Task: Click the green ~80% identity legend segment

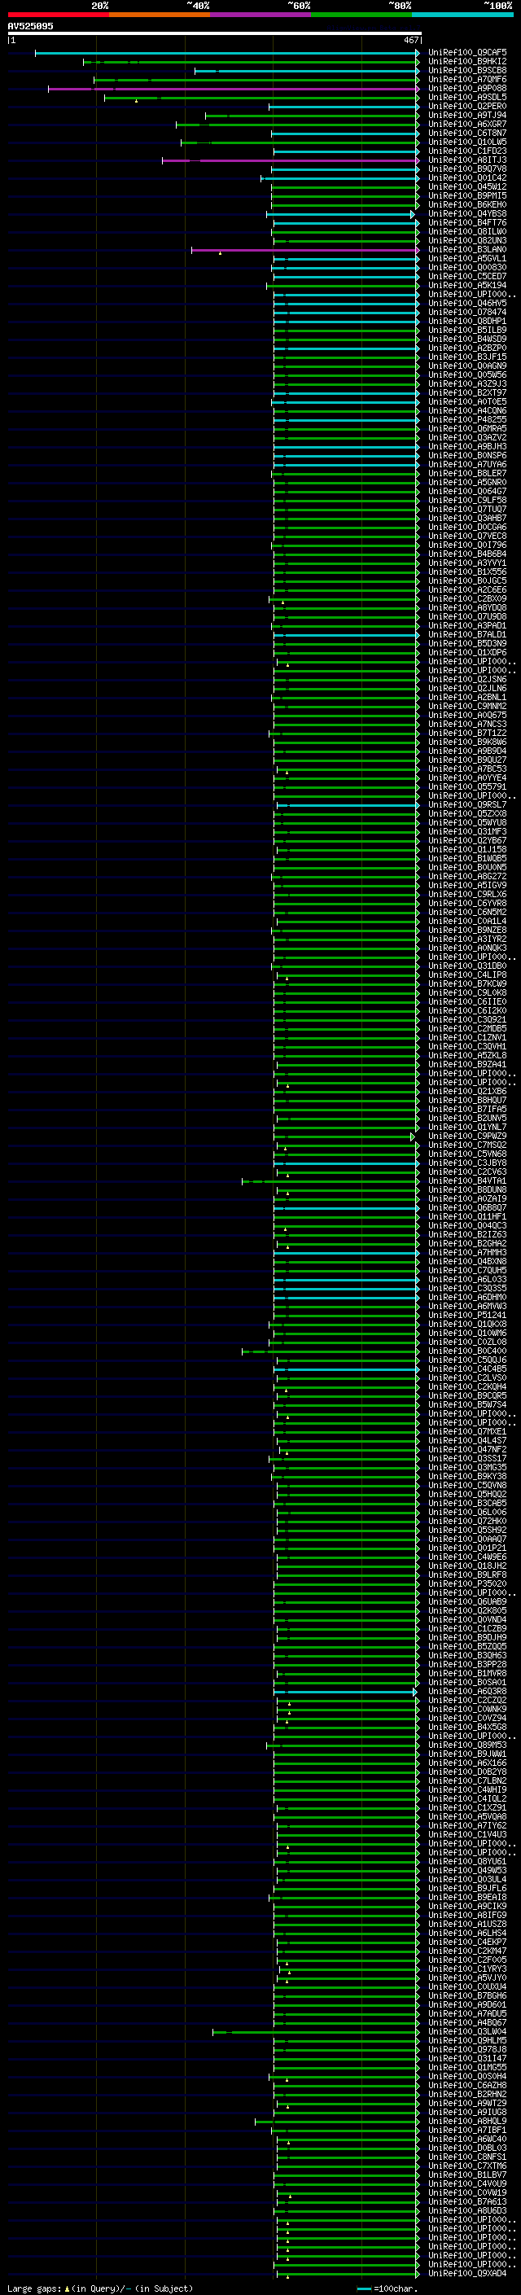Action: point(361,15)
